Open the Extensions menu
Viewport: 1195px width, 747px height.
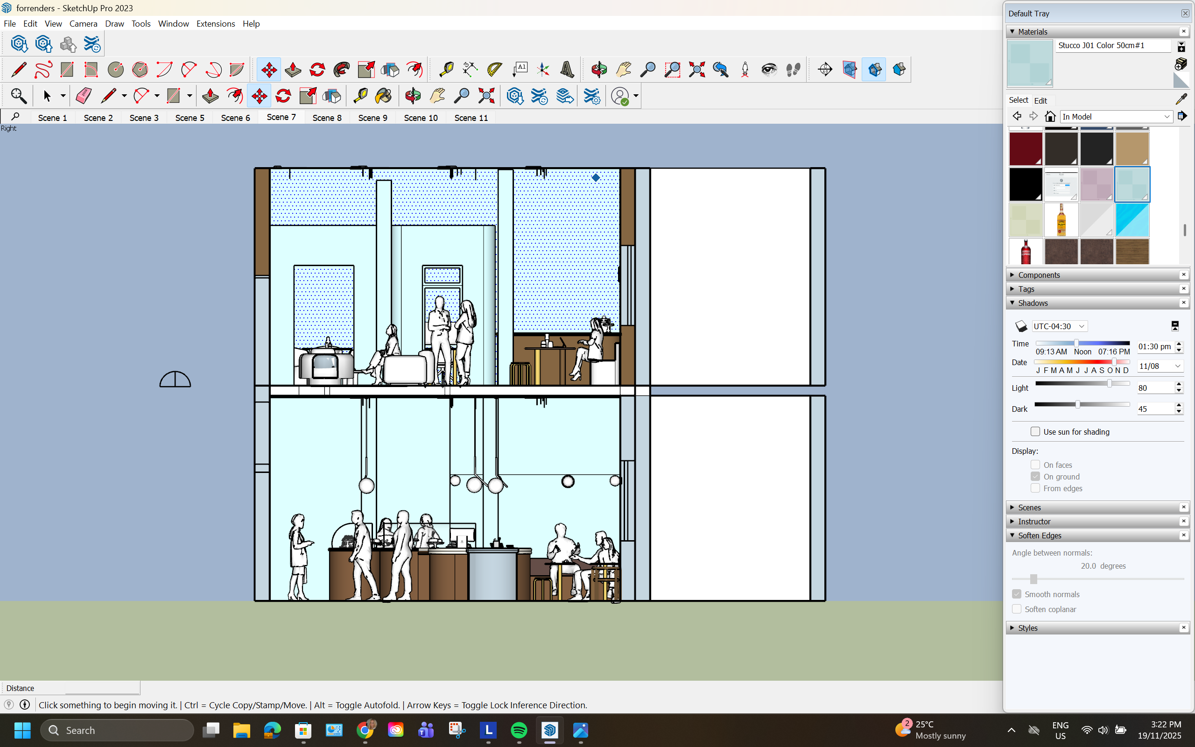[215, 24]
